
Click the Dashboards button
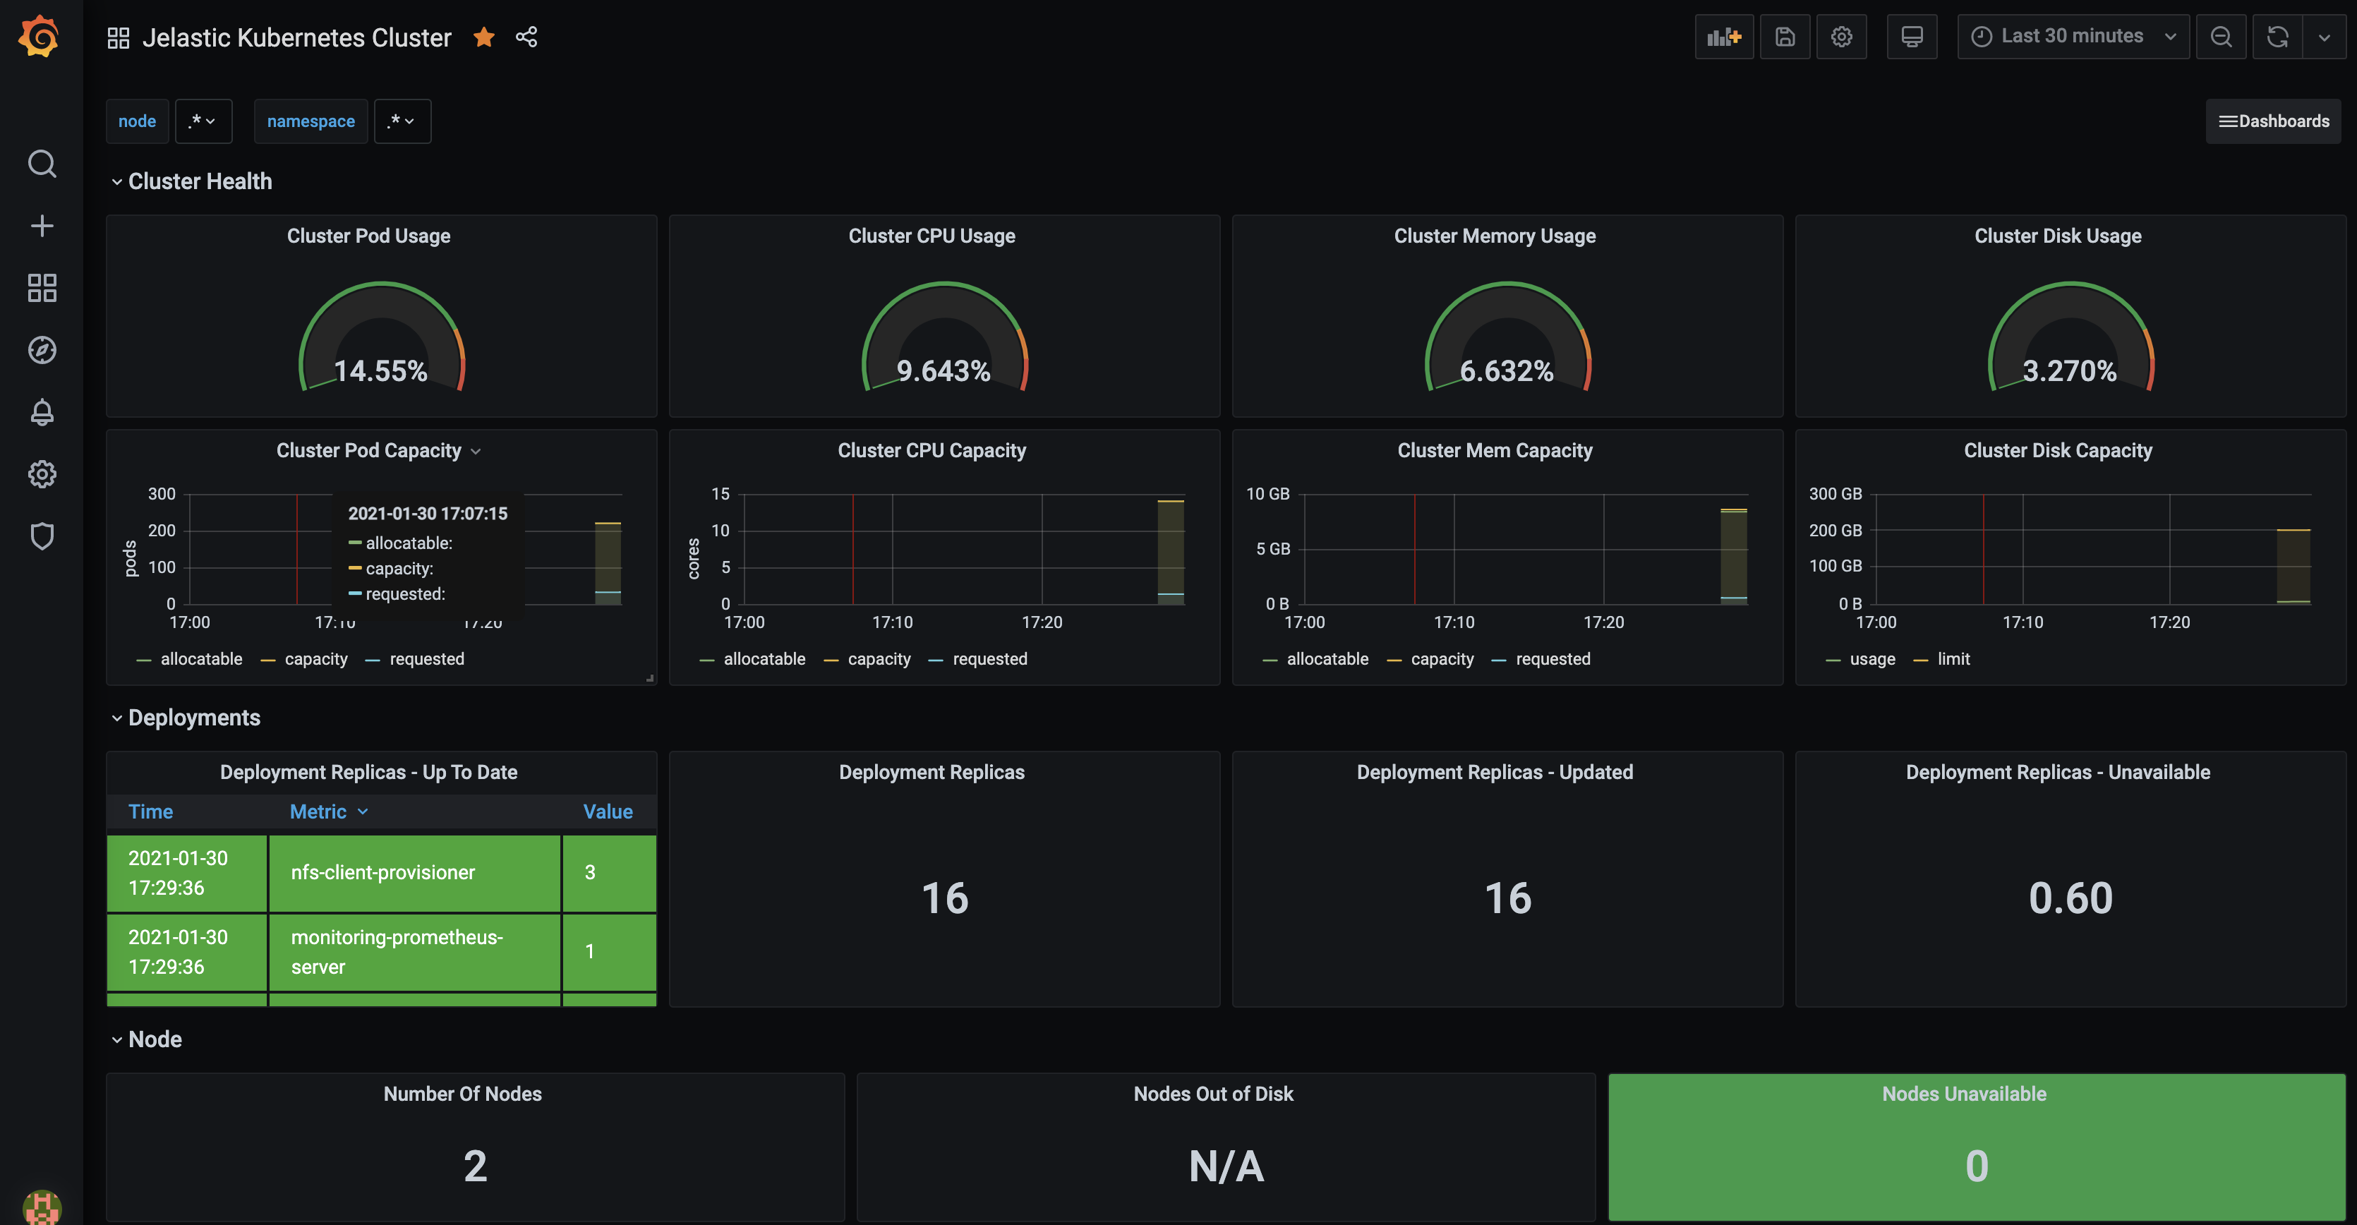click(2274, 121)
